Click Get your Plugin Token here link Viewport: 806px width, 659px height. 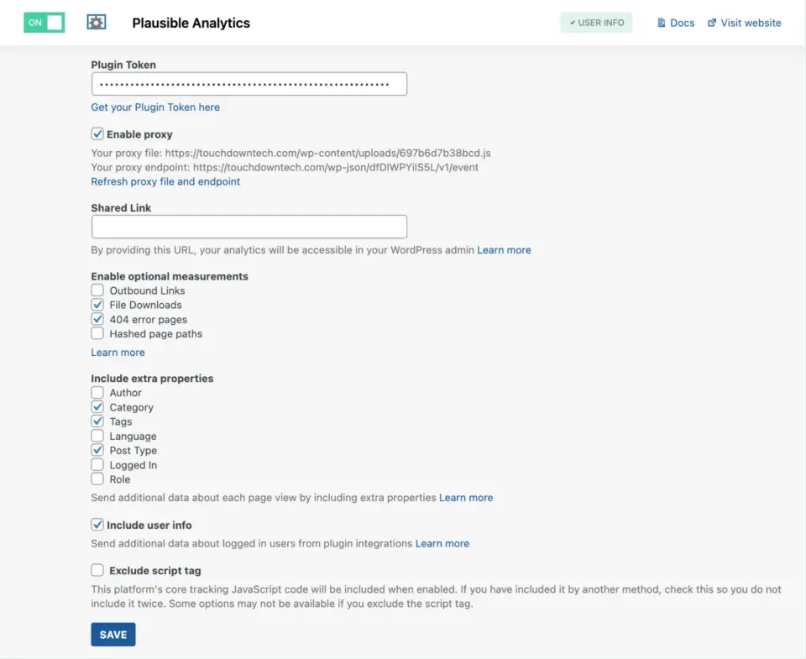click(x=155, y=107)
